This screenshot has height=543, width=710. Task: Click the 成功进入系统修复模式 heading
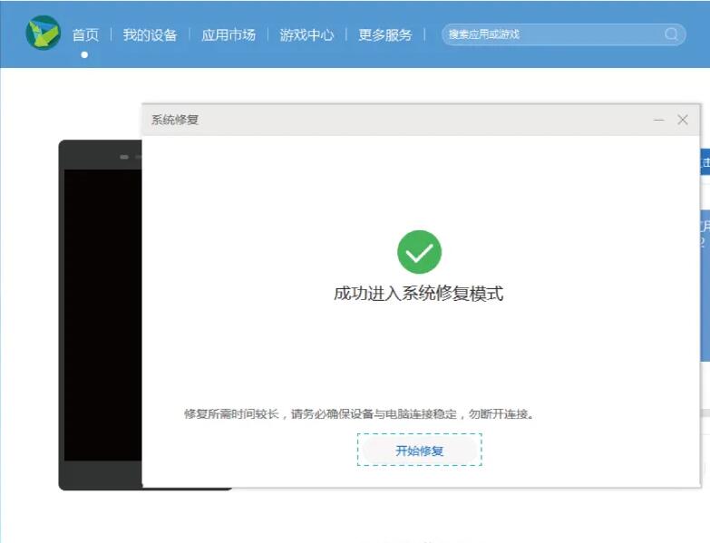pyautogui.click(x=418, y=294)
